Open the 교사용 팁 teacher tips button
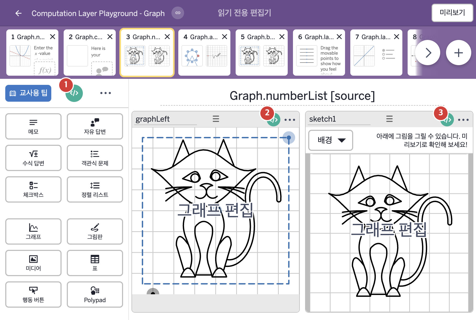The width and height of the screenshot is (476, 320). (28, 93)
